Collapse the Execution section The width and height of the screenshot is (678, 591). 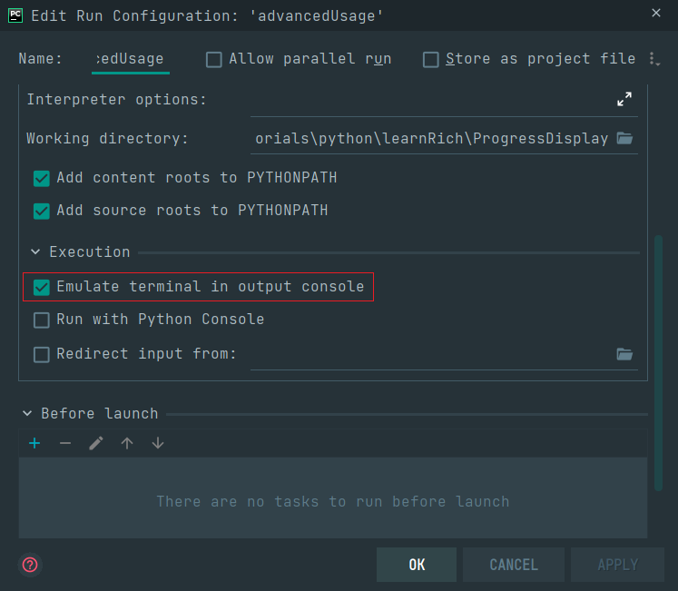[x=35, y=251]
